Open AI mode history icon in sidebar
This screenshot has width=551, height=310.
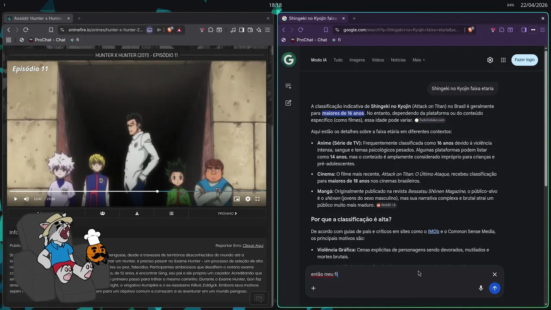click(x=288, y=86)
